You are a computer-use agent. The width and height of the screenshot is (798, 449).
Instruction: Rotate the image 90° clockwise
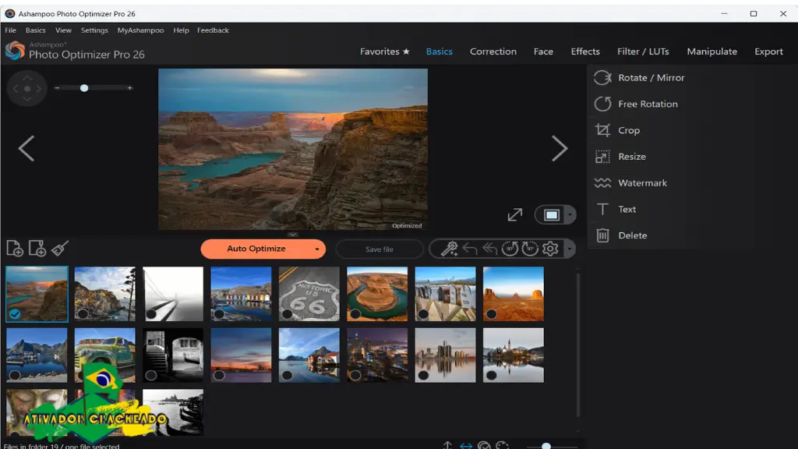[530, 249]
